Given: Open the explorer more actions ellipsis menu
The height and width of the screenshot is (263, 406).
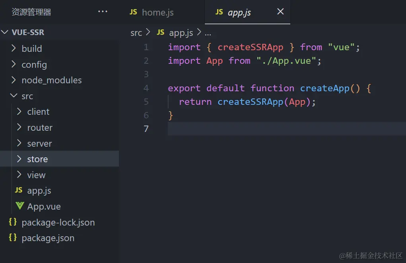Looking at the screenshot, I should [x=103, y=12].
